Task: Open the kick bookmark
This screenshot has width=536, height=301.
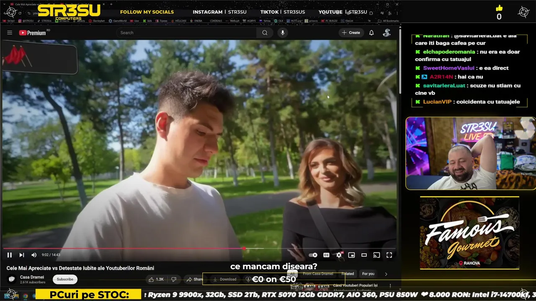Action: coord(147,20)
